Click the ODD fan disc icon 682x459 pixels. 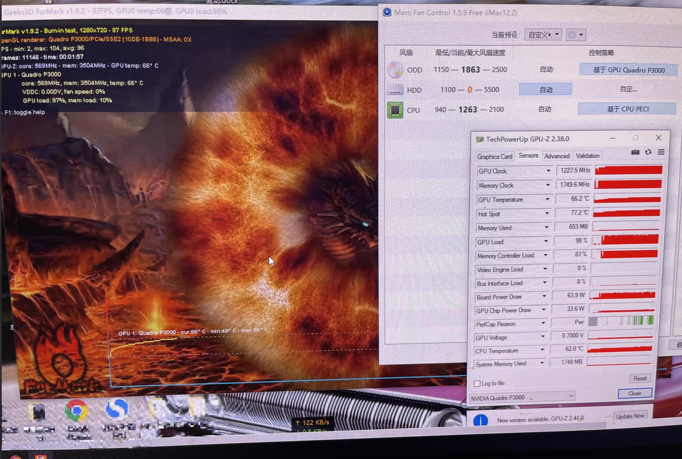(x=395, y=70)
